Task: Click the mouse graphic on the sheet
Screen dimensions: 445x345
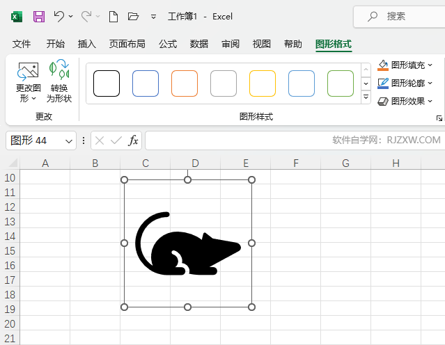Action: (x=188, y=244)
